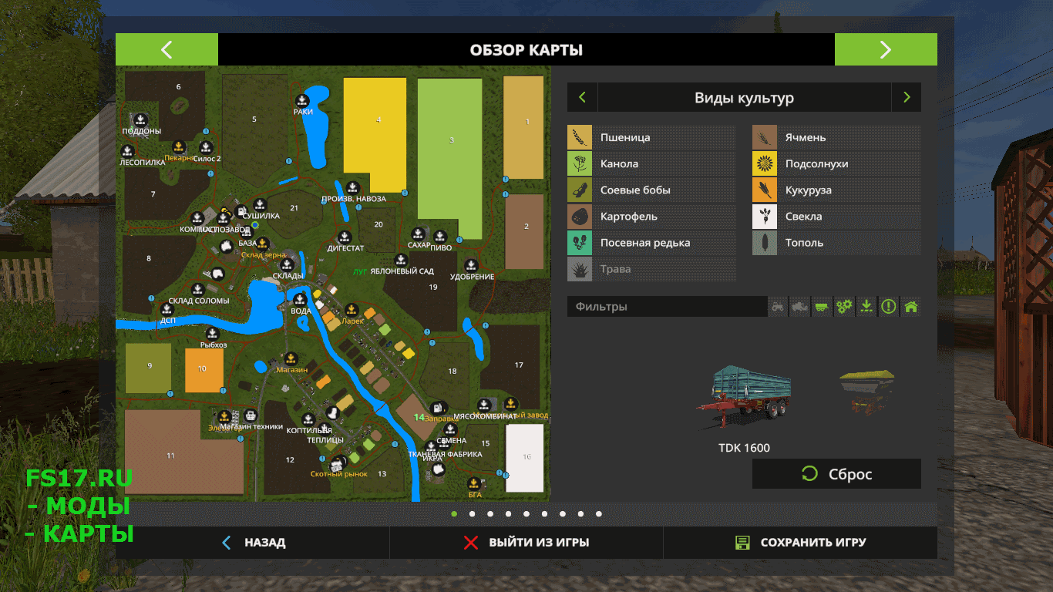Click the Картофель legend entry
Screen dimensions: 1053x592
click(x=651, y=217)
